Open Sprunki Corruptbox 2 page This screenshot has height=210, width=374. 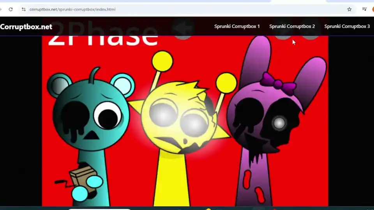(292, 26)
